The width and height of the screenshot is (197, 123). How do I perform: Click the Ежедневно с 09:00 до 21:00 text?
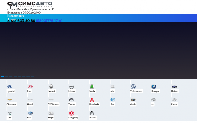click(x=24, y=13)
